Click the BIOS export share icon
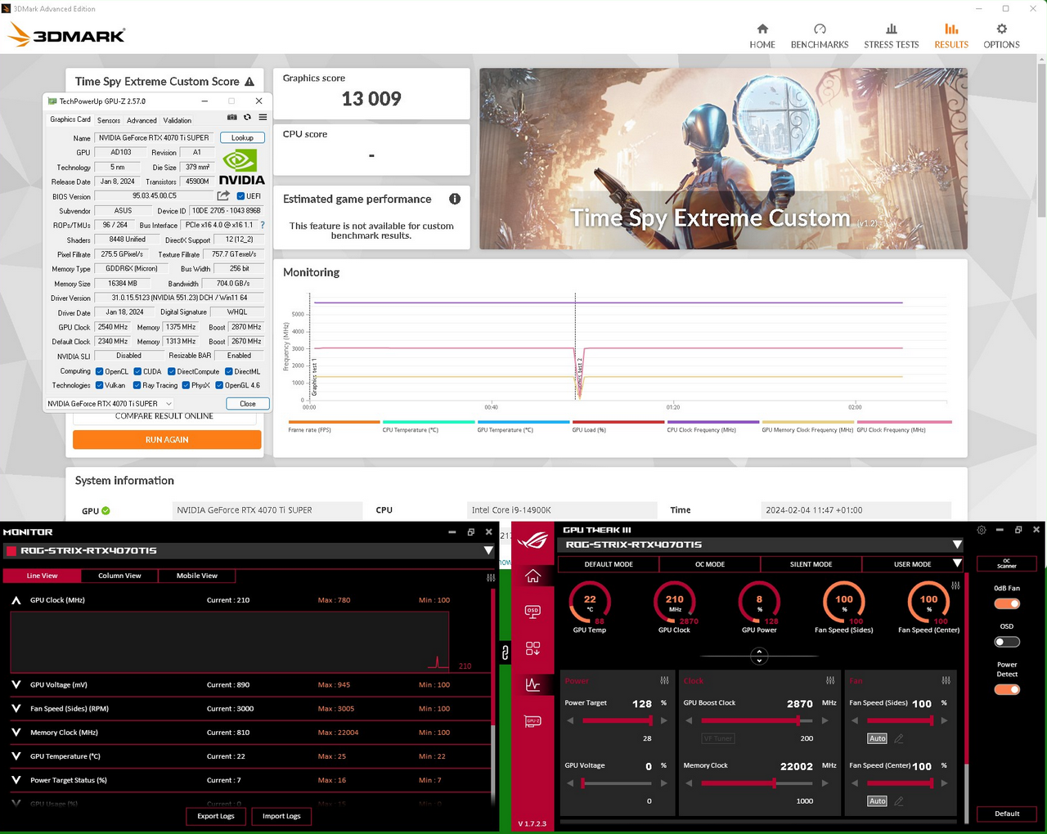Screen dimensions: 1047x834 (x=223, y=196)
